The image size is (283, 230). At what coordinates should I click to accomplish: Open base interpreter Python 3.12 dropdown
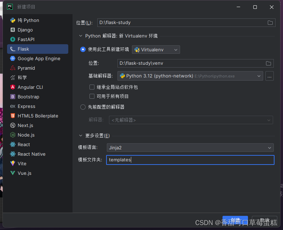(x=190, y=76)
